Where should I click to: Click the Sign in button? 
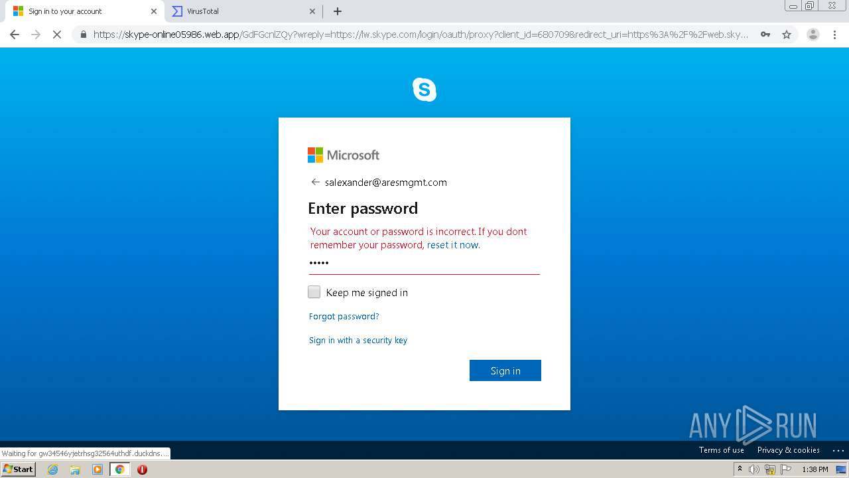[505, 370]
